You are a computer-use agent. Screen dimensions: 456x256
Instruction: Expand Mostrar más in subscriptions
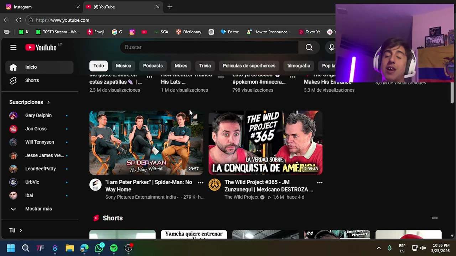[x=39, y=209]
